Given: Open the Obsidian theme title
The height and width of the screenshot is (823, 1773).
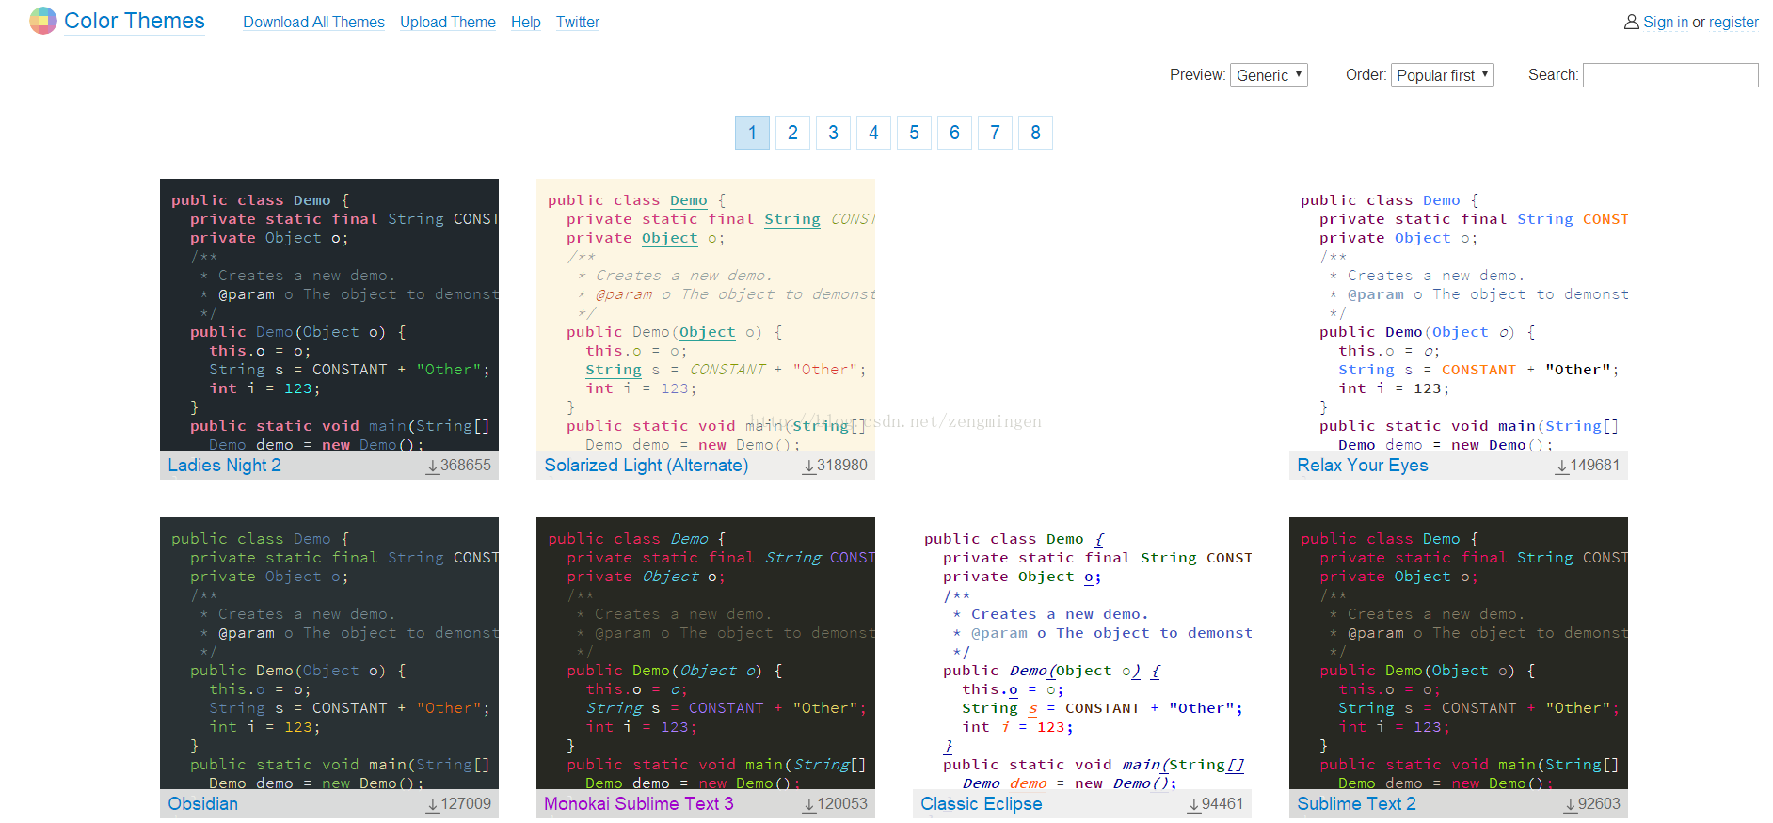Looking at the screenshot, I should click(203, 804).
